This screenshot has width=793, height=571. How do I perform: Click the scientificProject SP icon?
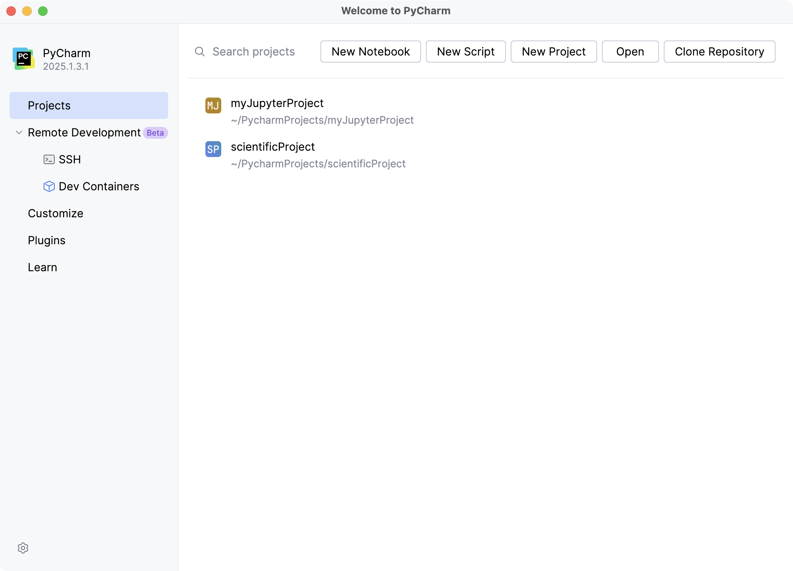tap(213, 149)
